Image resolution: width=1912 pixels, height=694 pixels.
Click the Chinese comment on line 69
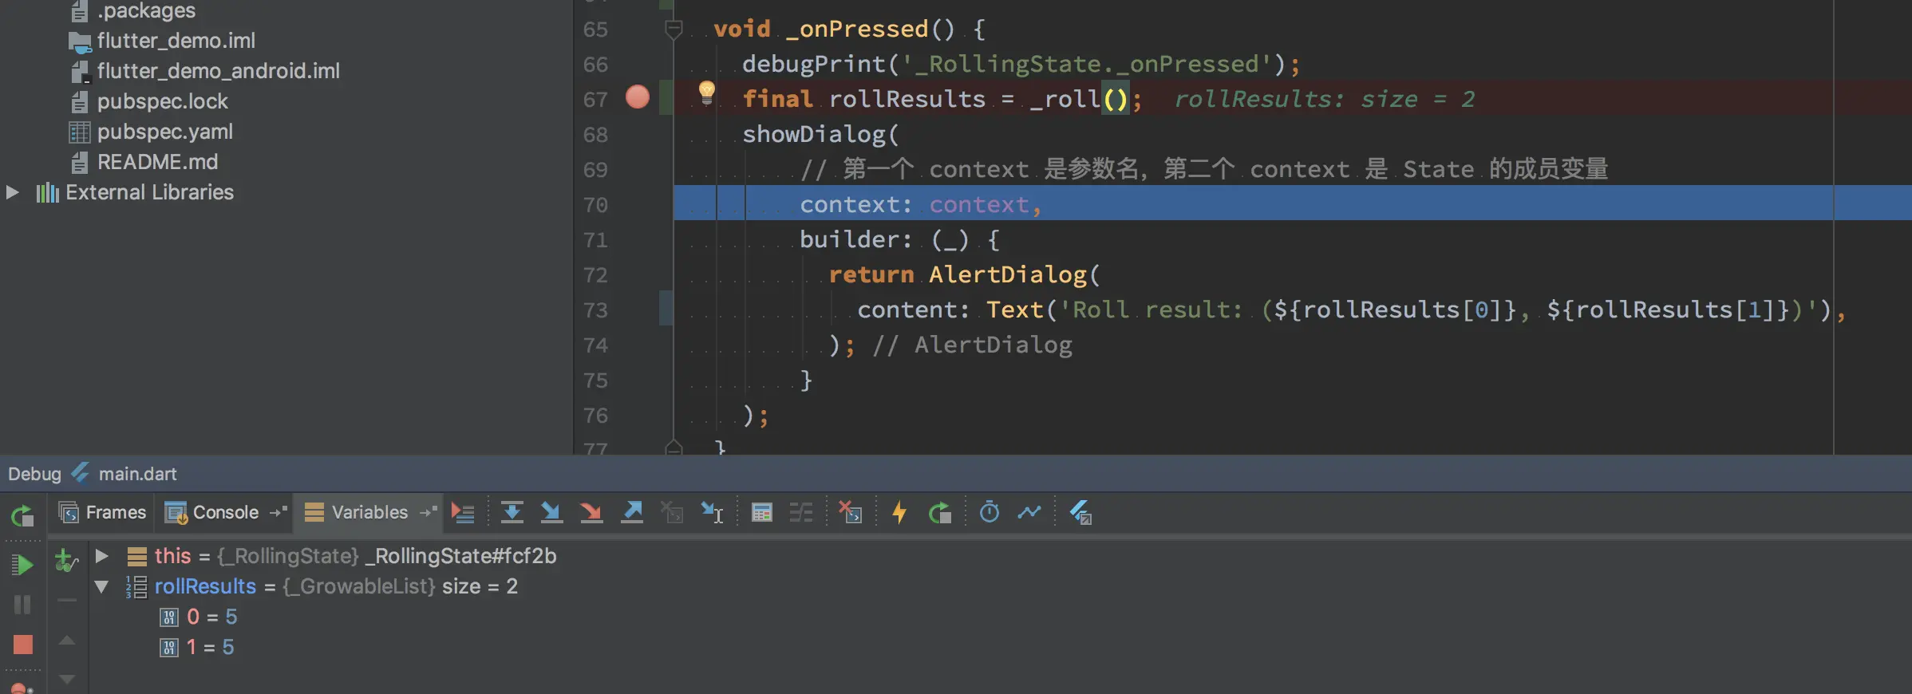(x=1204, y=169)
